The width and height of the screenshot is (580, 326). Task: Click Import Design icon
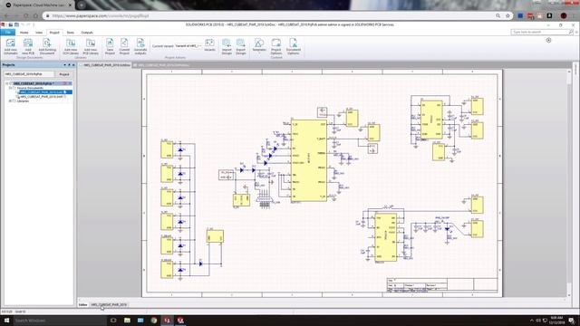pos(227,46)
